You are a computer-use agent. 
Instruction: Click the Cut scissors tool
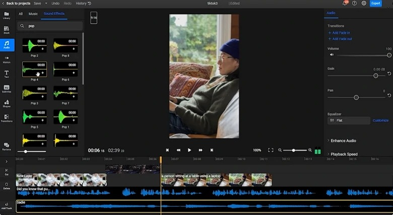[7, 172]
